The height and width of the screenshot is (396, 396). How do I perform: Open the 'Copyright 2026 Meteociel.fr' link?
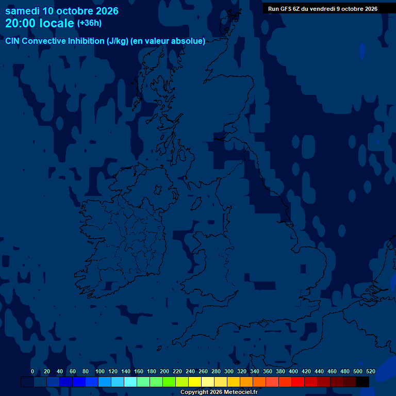pyautogui.click(x=219, y=392)
